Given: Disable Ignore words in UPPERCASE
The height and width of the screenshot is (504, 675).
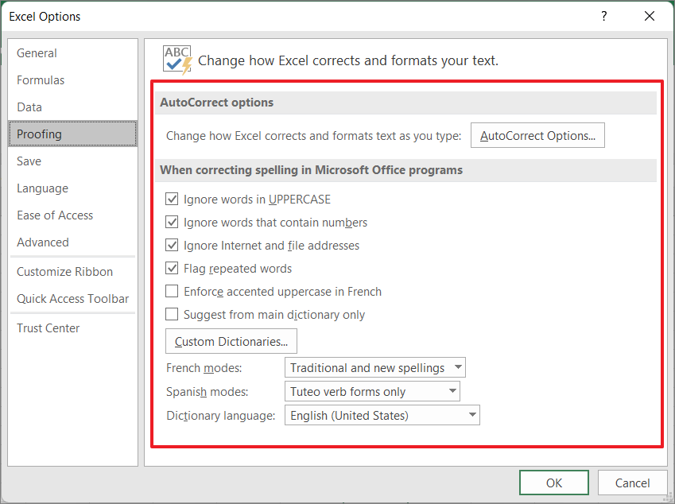Looking at the screenshot, I should point(172,199).
